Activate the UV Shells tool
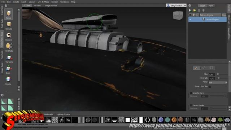This screenshot has width=231, height=130. [9, 47]
